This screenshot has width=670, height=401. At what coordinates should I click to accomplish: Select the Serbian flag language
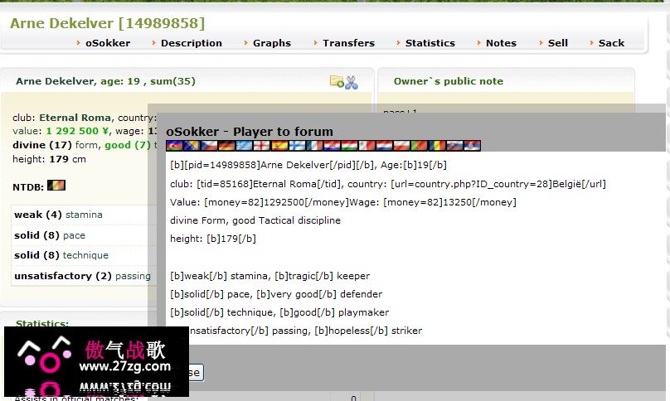[x=472, y=146]
